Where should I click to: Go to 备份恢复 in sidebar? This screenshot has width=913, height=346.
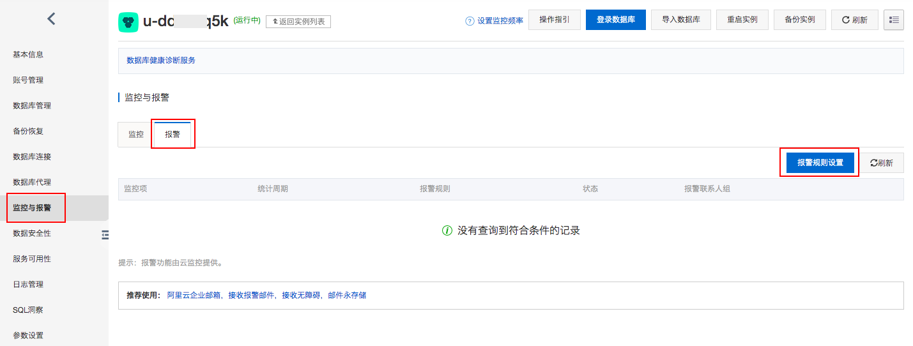[28, 132]
